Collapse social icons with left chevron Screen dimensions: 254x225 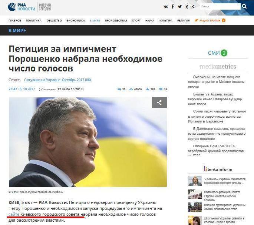pyautogui.click(x=193, y=7)
